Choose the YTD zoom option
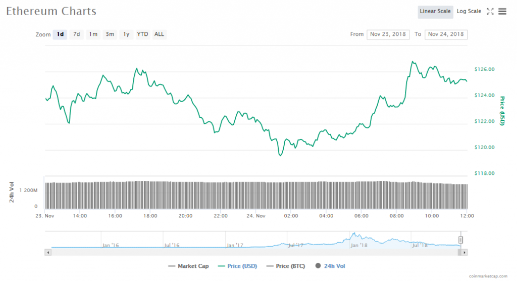Screen dimensions: 517x283 pyautogui.click(x=143, y=34)
